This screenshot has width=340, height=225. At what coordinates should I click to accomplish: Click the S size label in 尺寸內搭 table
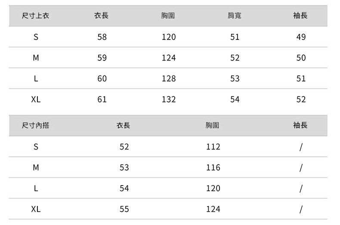[x=36, y=147]
